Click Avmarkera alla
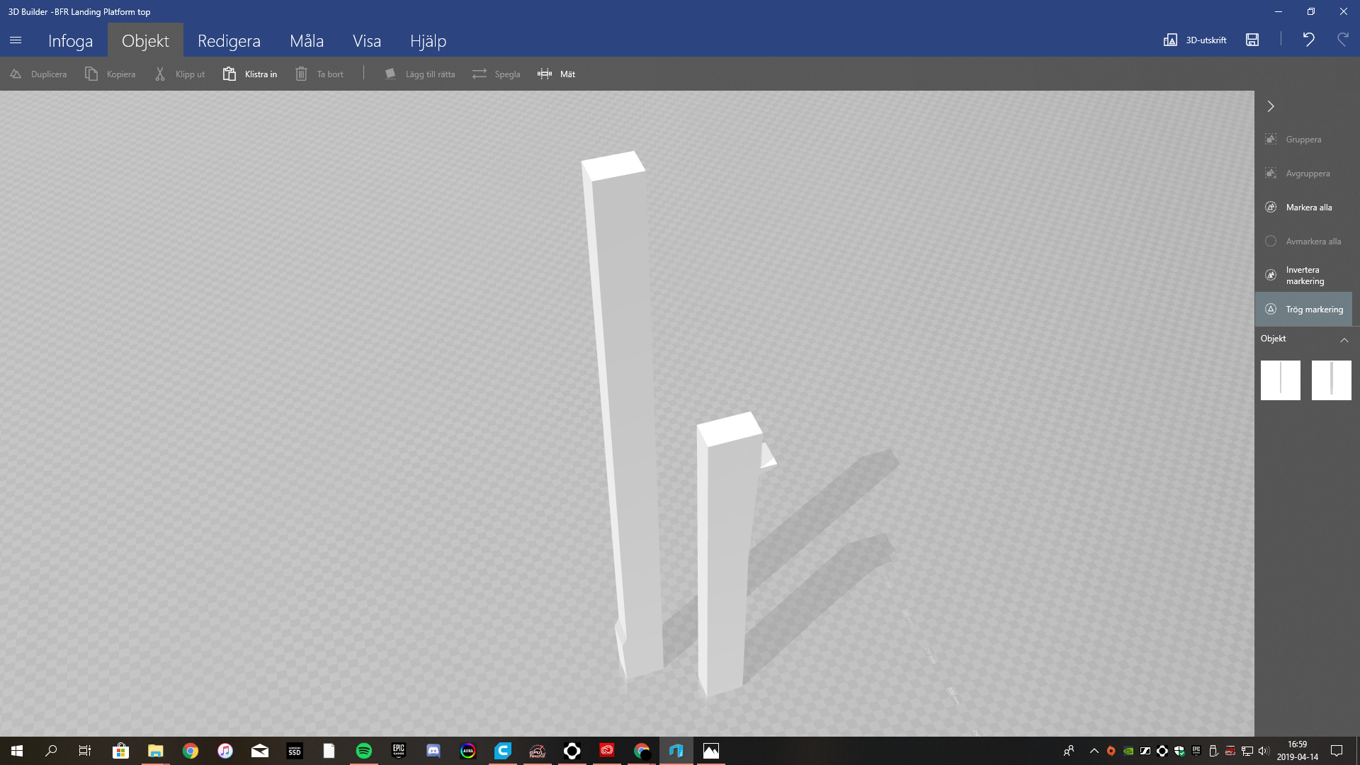Screen dimensions: 1360x765 [x=1303, y=242]
